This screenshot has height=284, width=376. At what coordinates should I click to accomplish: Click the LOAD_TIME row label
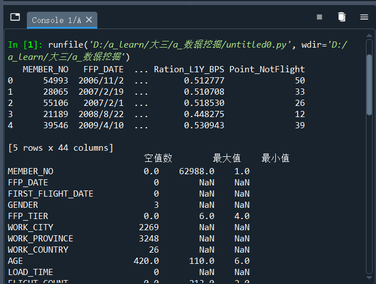coord(30,272)
